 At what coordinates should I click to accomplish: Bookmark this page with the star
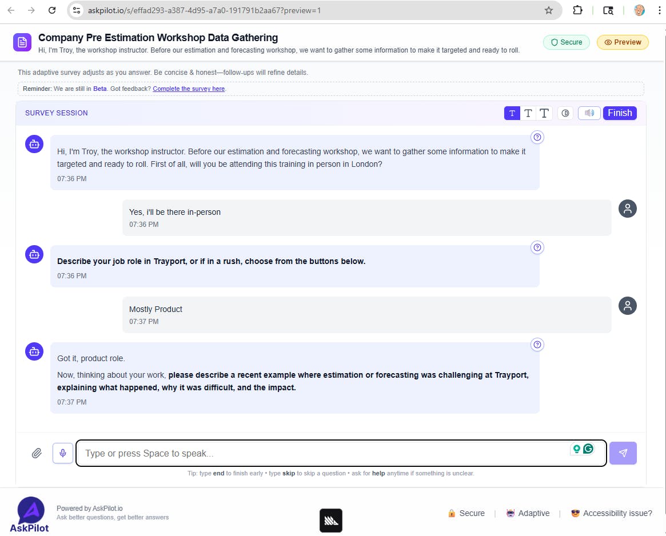549,10
